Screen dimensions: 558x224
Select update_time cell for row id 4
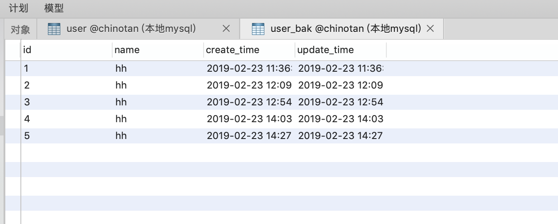pyautogui.click(x=341, y=119)
